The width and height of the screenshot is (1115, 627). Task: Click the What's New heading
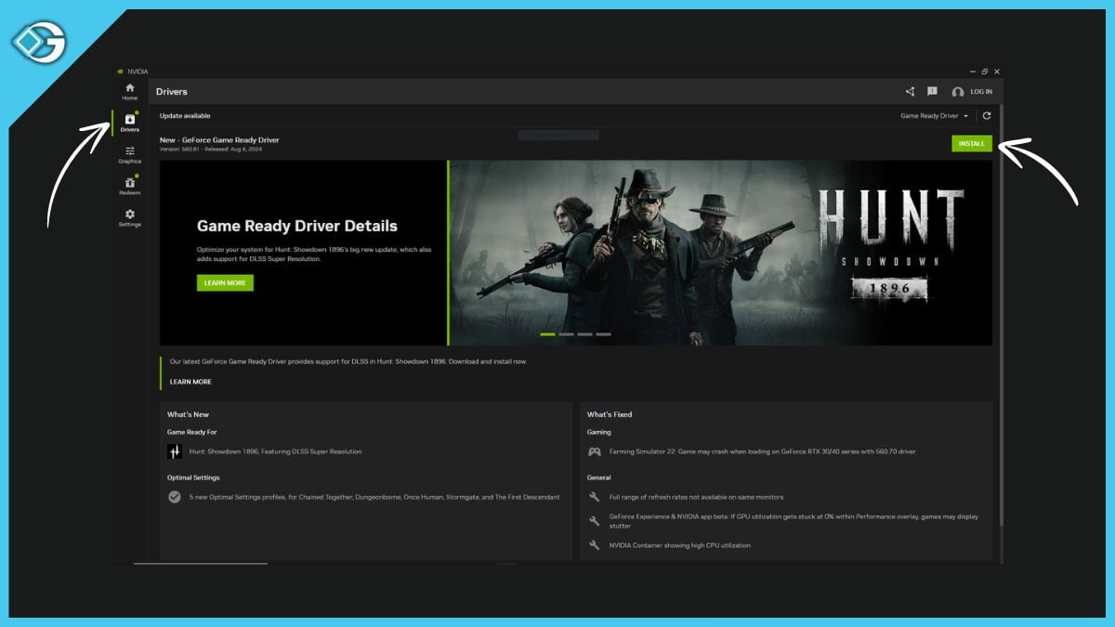coord(188,414)
